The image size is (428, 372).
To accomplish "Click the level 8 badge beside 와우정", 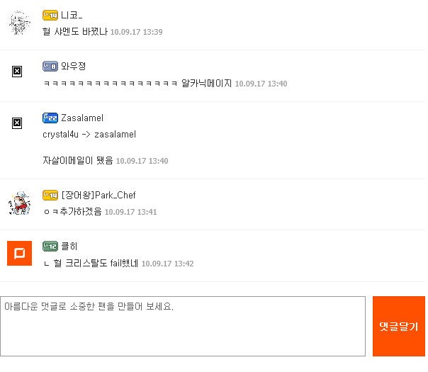I will point(50,66).
